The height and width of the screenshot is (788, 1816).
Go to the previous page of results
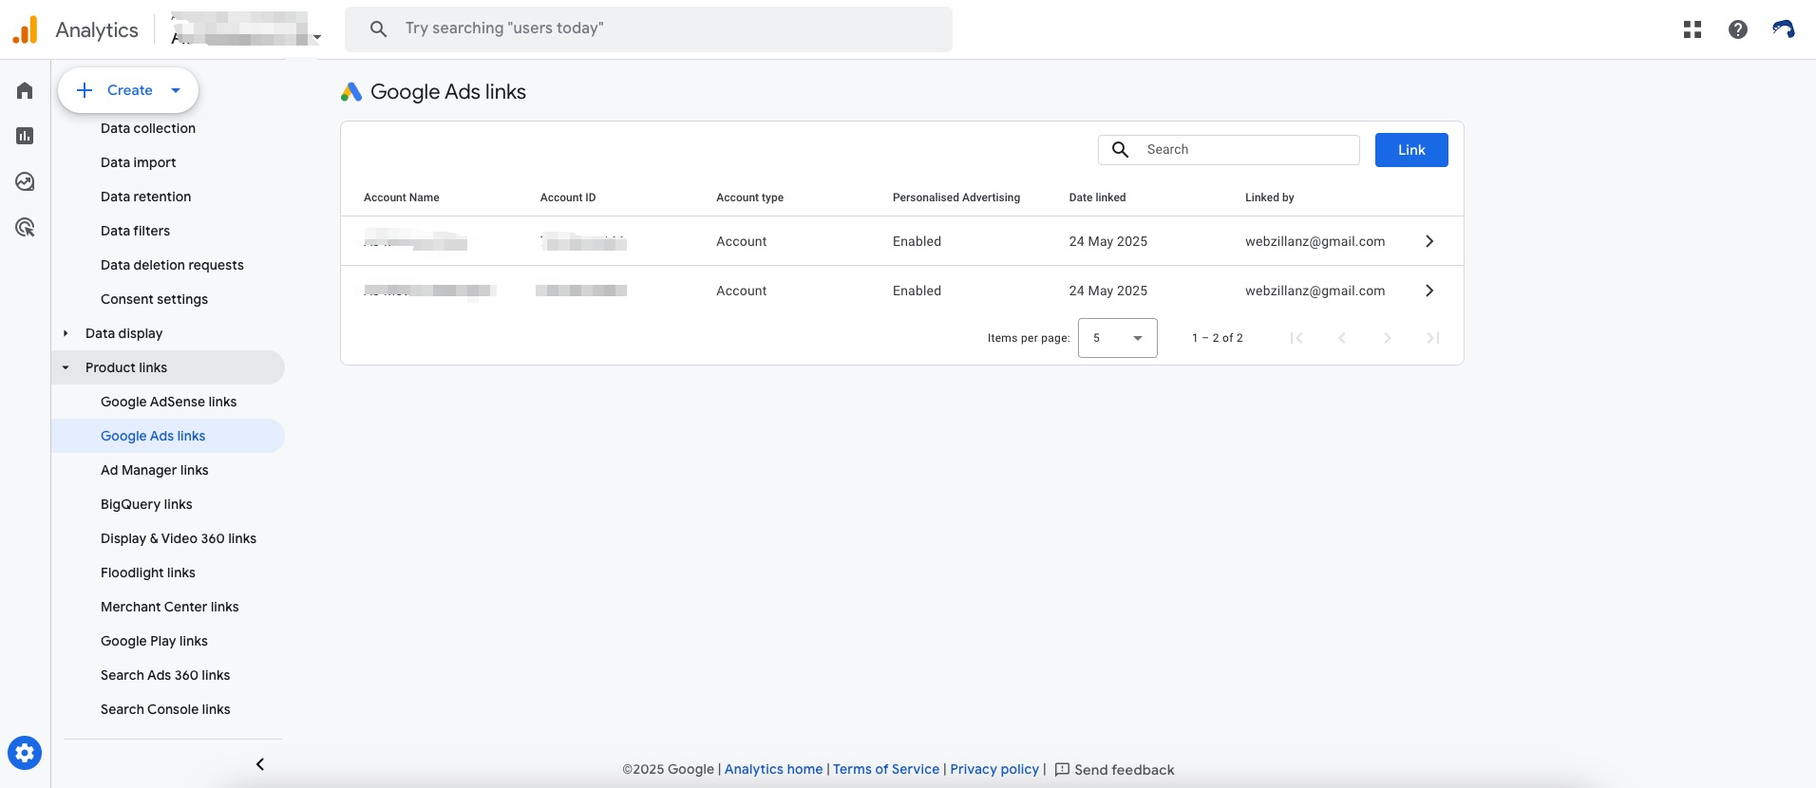pos(1342,338)
